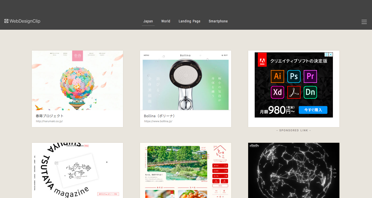
Task: Close the Adobe advertisement with the X
Action: [331, 54]
